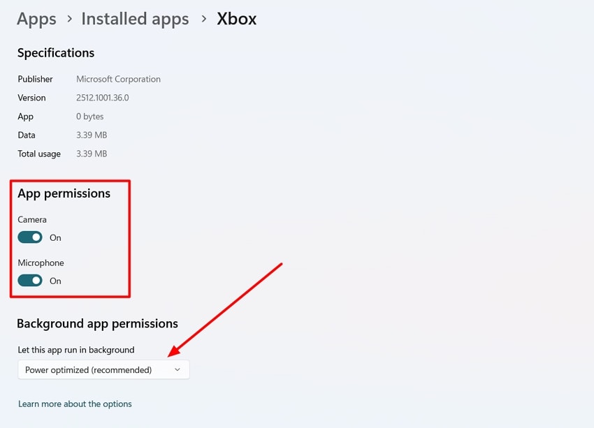
Task: Navigate back to Apps via breadcrumb
Action: click(36, 19)
